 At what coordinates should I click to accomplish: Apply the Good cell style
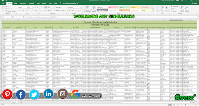point(124,7)
